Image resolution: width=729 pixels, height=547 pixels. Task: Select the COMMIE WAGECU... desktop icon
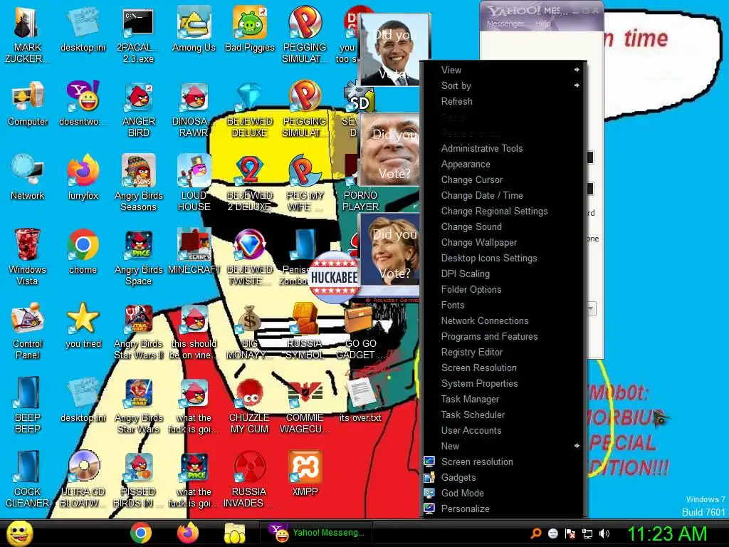click(x=305, y=405)
